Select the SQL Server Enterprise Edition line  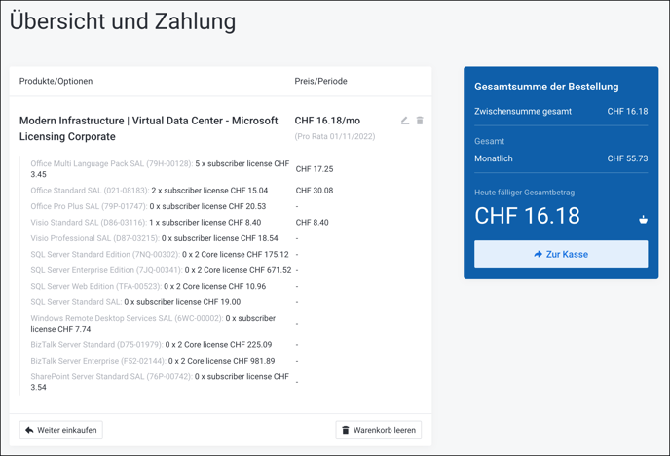click(161, 270)
